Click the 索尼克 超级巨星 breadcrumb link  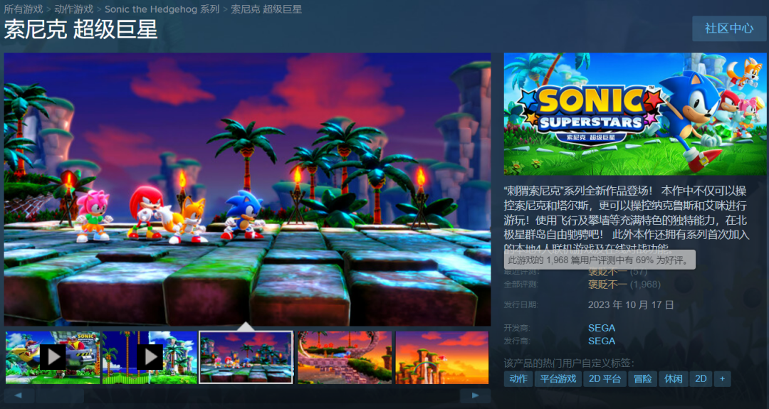266,9
